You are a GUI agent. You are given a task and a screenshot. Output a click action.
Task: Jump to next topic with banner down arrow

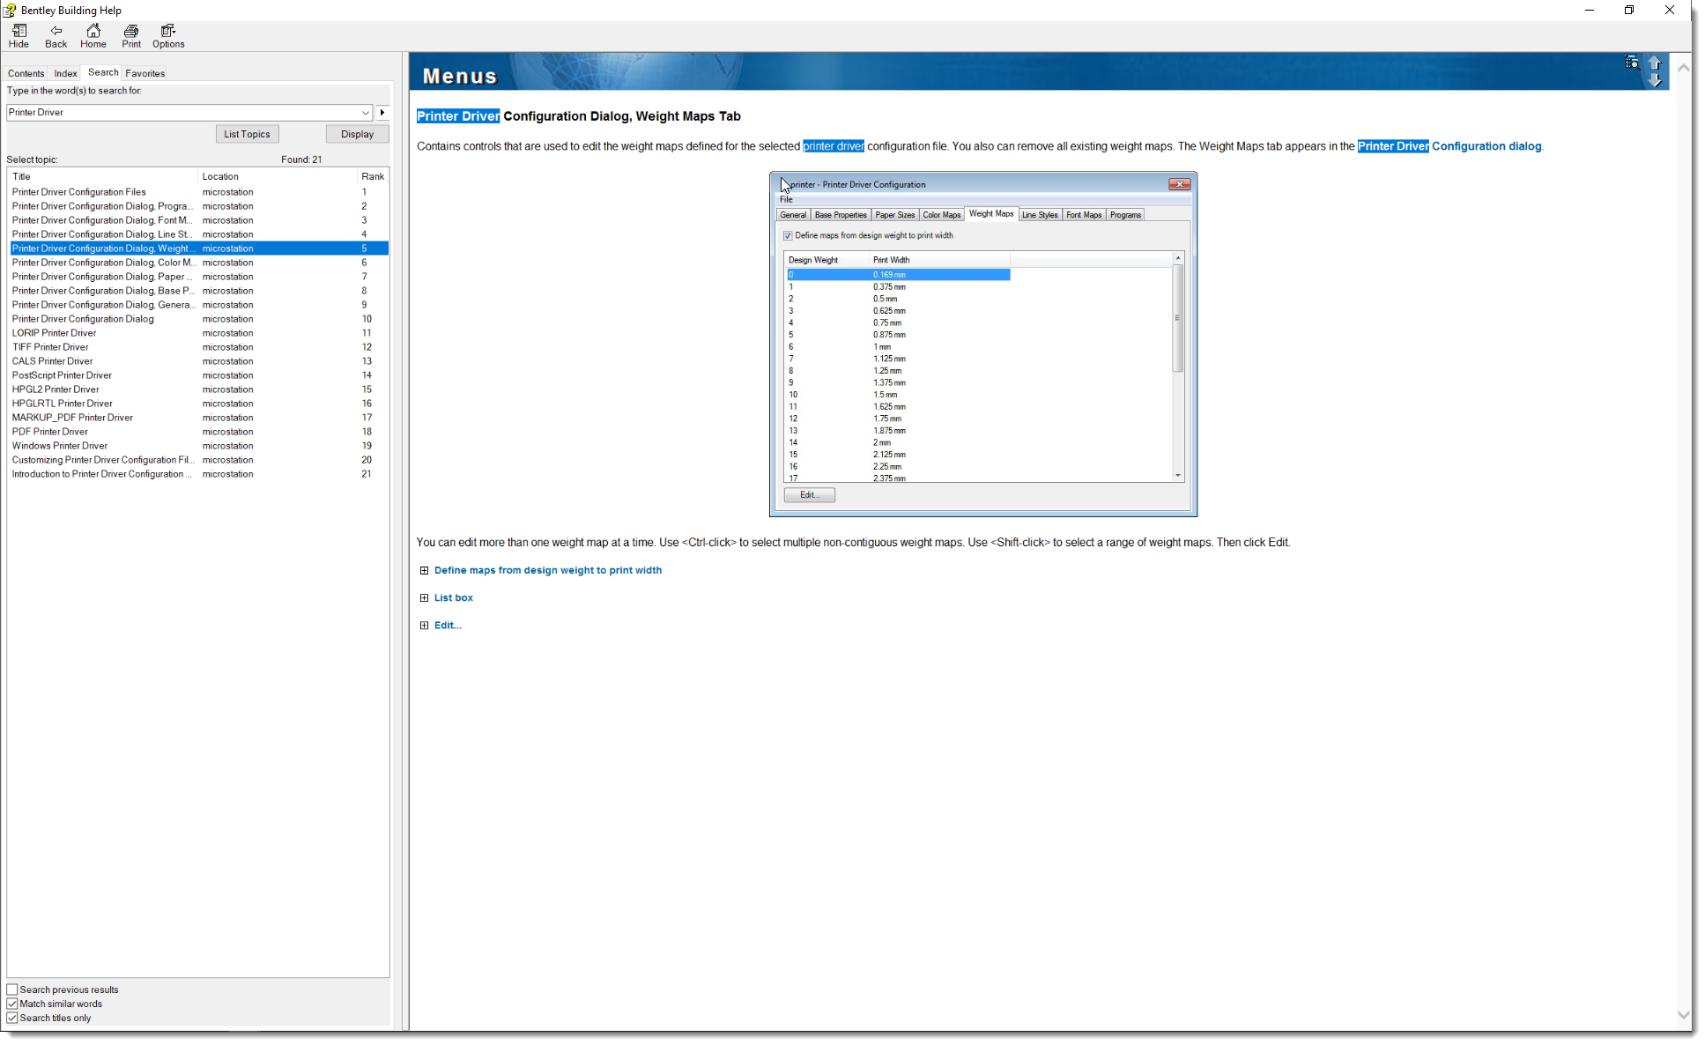pyautogui.click(x=1655, y=80)
